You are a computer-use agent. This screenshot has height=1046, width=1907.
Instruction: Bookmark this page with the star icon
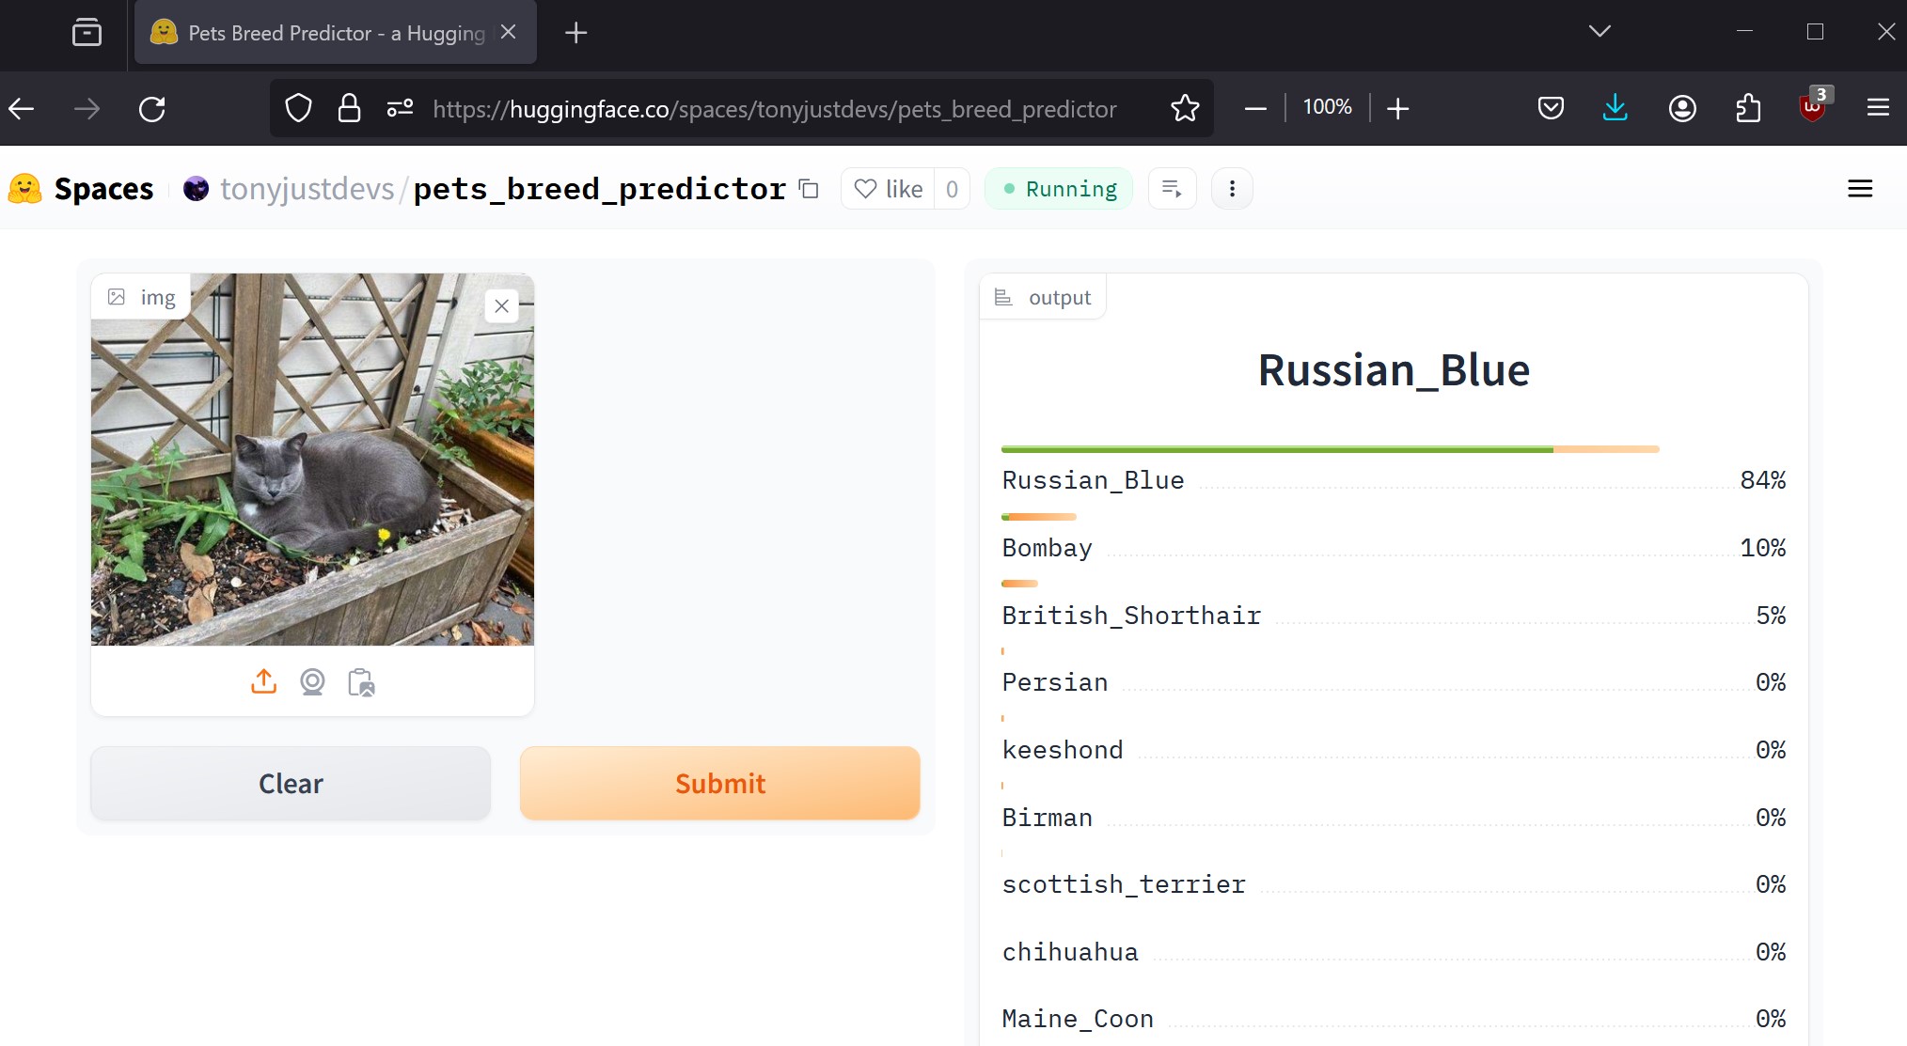[x=1185, y=109]
